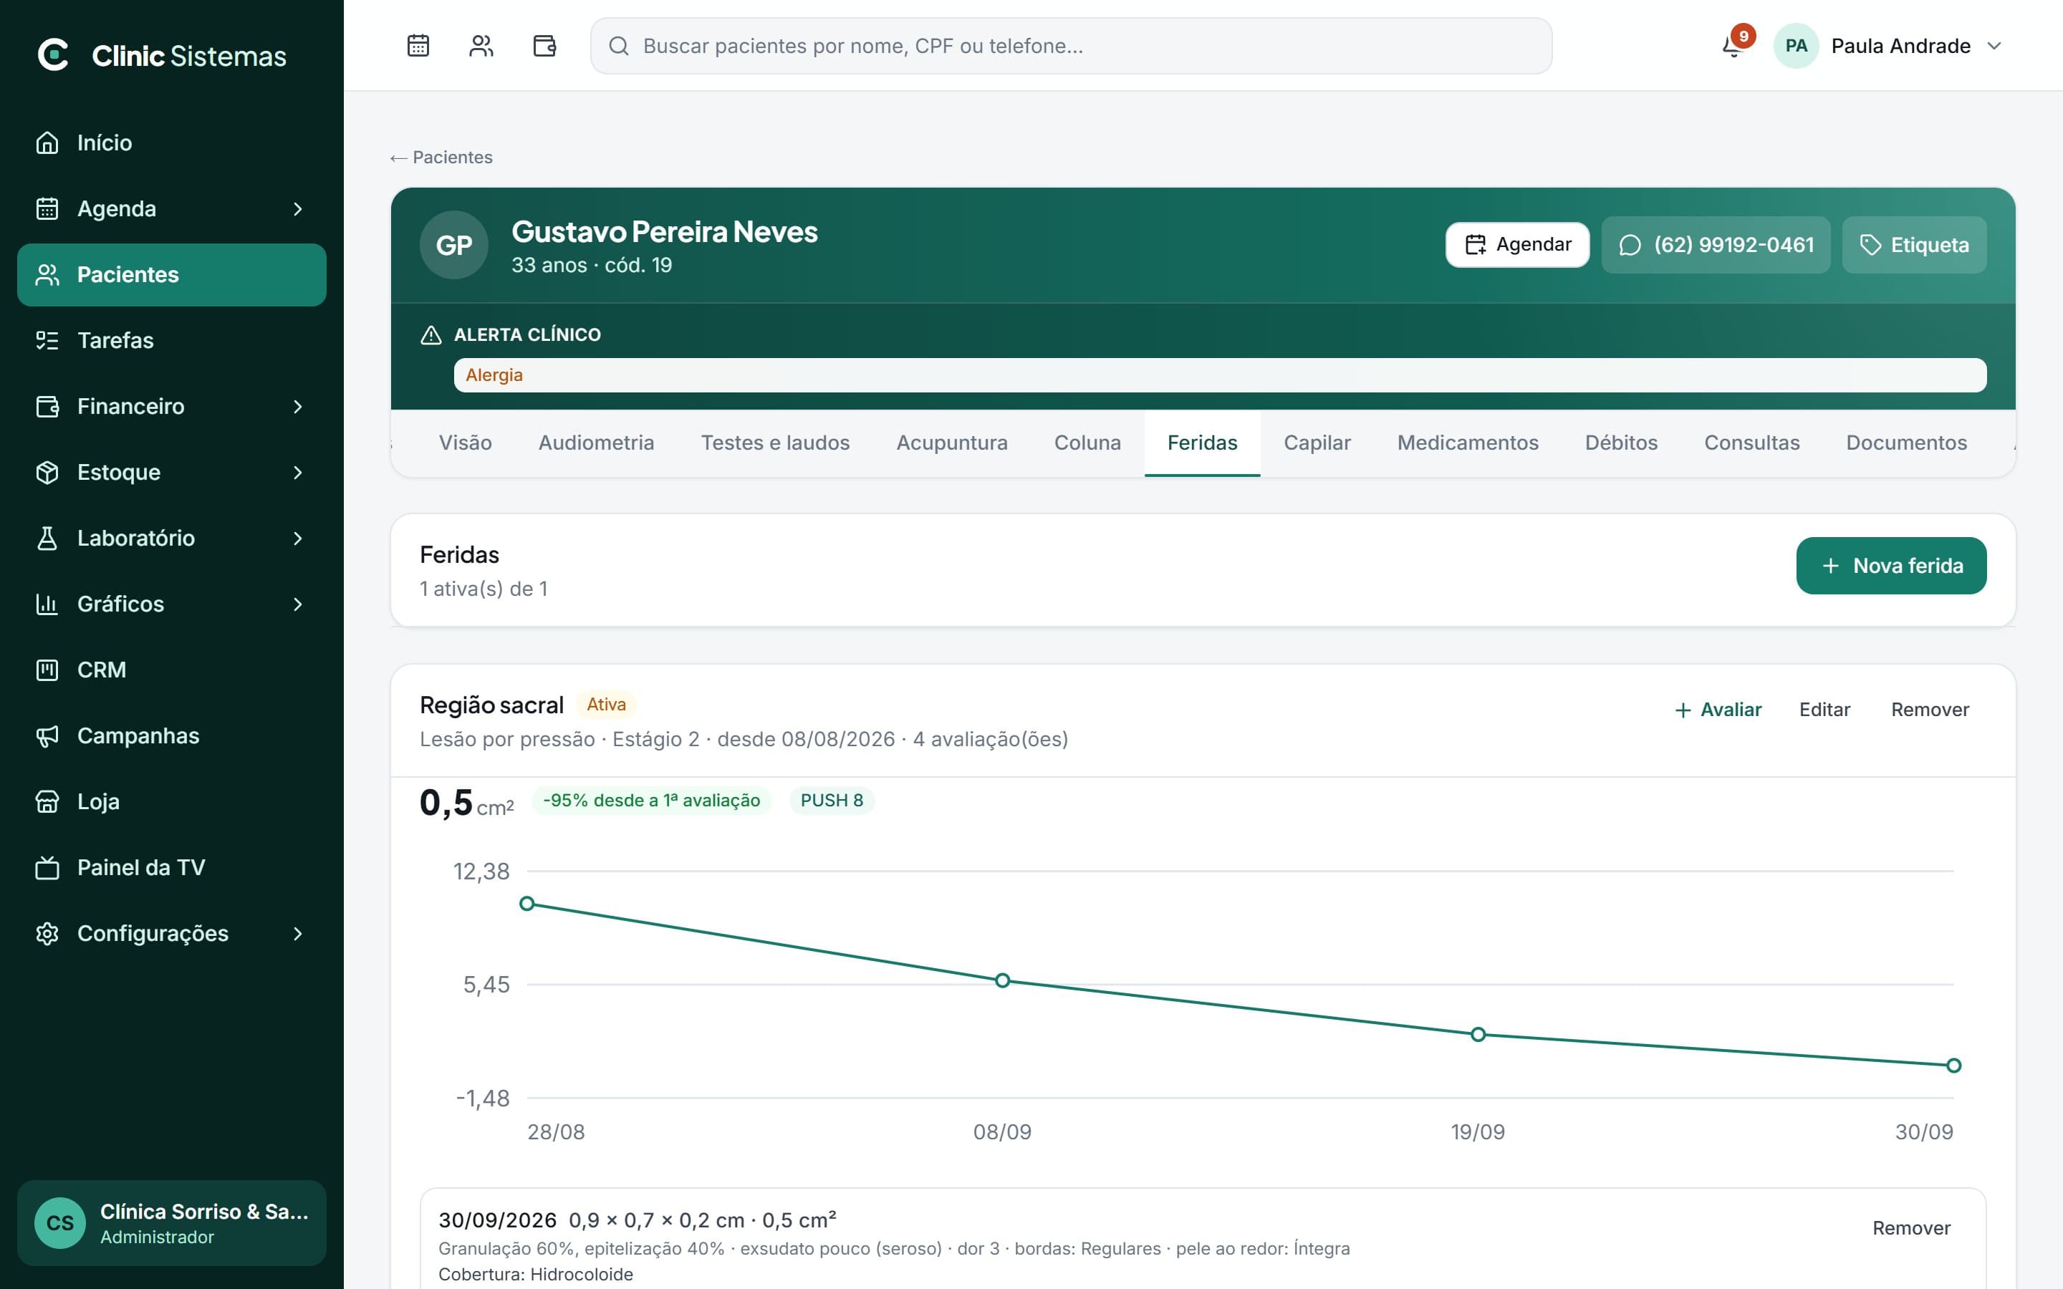Open Campanhas in the sidebar
The height and width of the screenshot is (1289, 2063).
pyautogui.click(x=171, y=735)
